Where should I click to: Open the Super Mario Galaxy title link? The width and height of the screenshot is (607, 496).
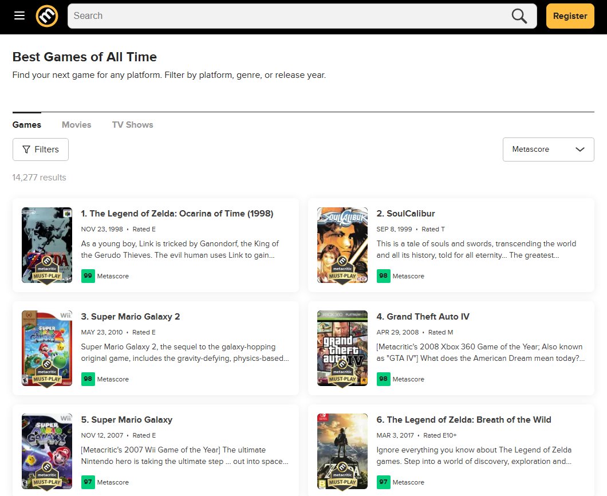click(x=127, y=419)
